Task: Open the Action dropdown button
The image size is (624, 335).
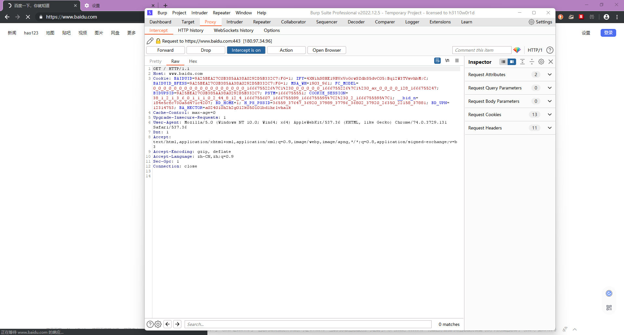Action: click(x=286, y=50)
